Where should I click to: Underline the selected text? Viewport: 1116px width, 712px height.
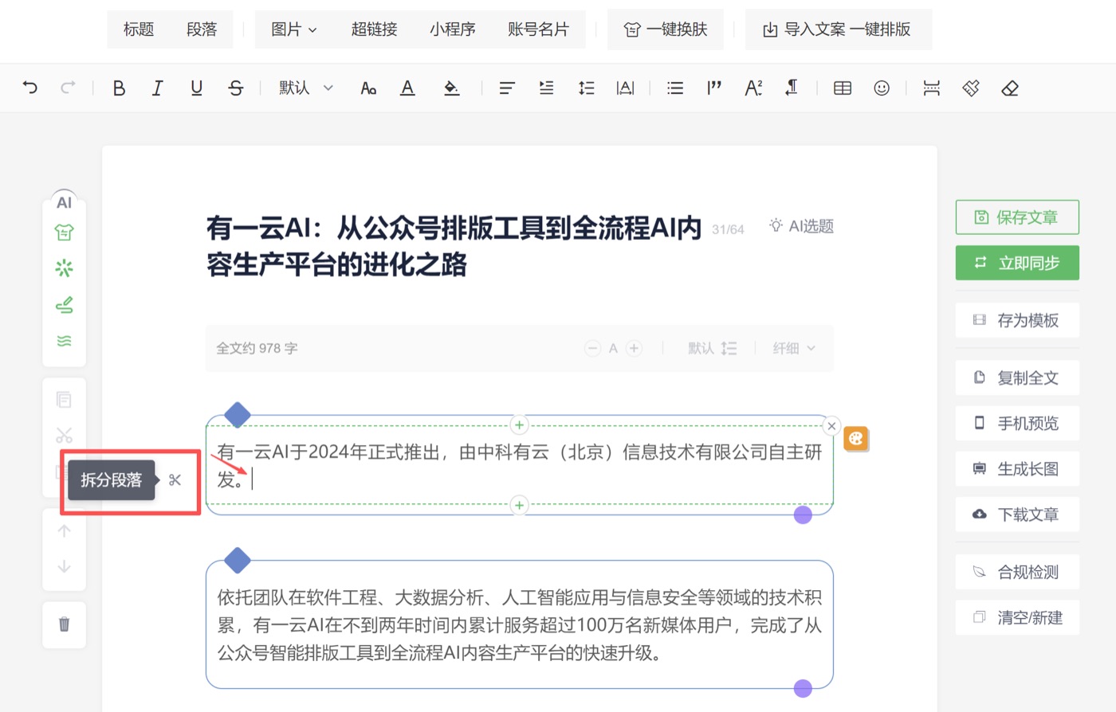tap(197, 88)
